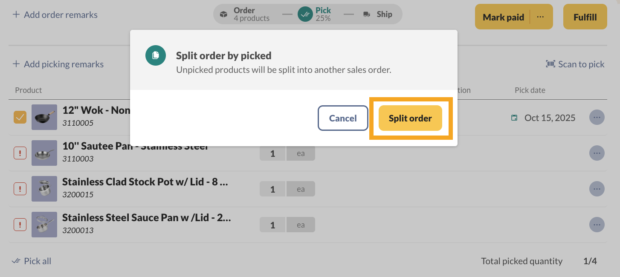
Task: Add picking remarks via plus icon
Action: (16, 64)
